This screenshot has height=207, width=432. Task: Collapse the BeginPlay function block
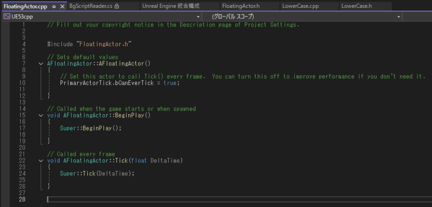pos(41,115)
